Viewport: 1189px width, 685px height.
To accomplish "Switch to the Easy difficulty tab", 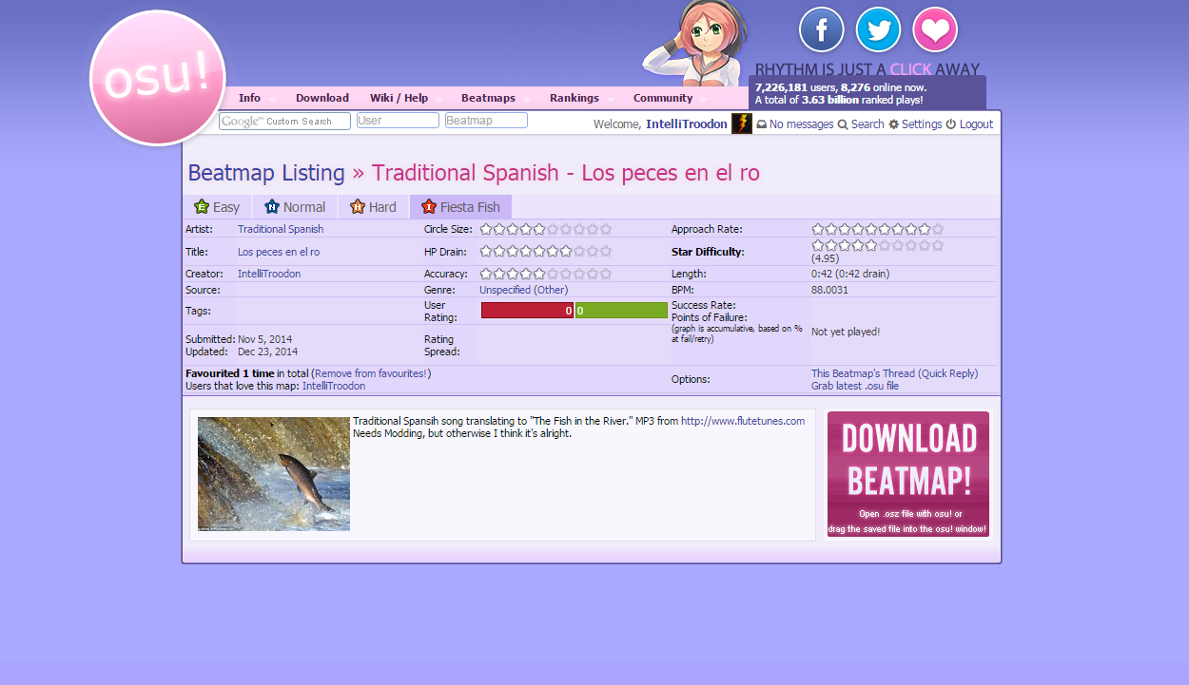I will pos(217,207).
